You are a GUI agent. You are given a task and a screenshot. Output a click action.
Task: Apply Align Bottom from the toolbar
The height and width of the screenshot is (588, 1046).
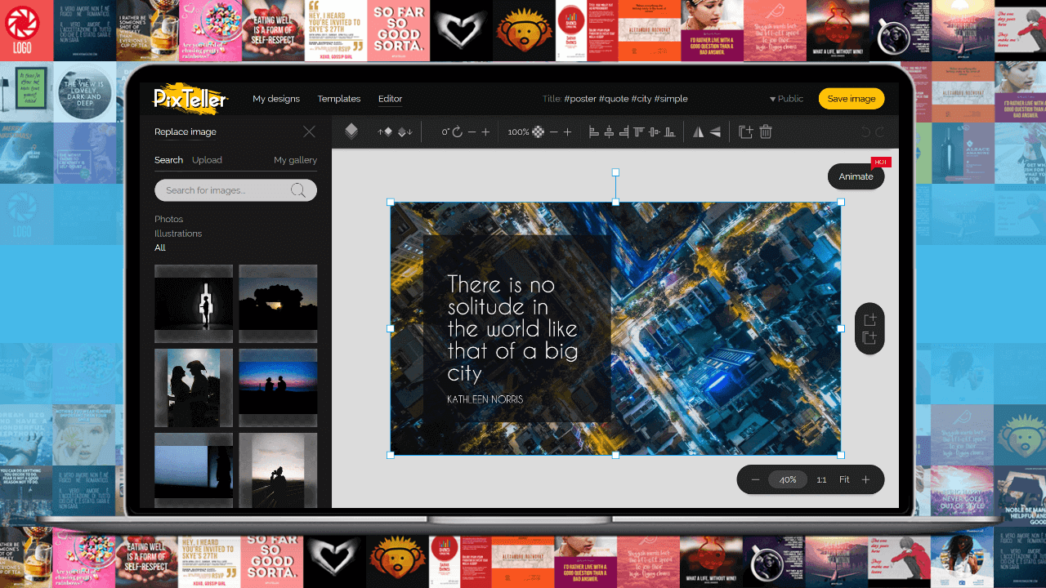pos(669,131)
